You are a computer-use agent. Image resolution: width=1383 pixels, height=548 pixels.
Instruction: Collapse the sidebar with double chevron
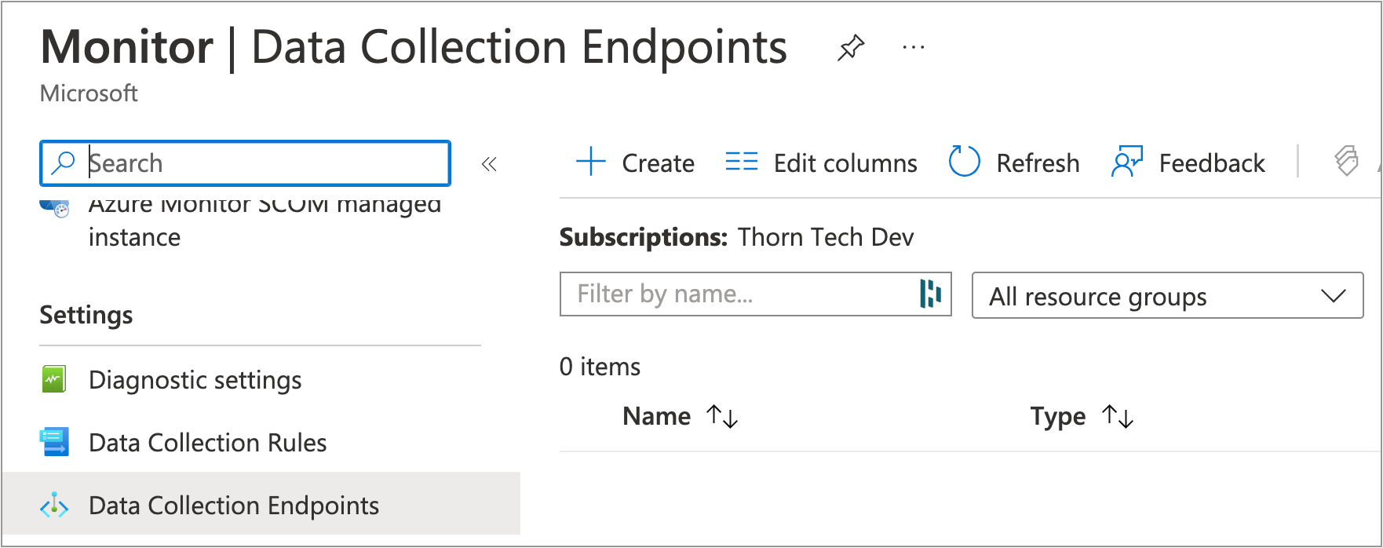pos(489,164)
